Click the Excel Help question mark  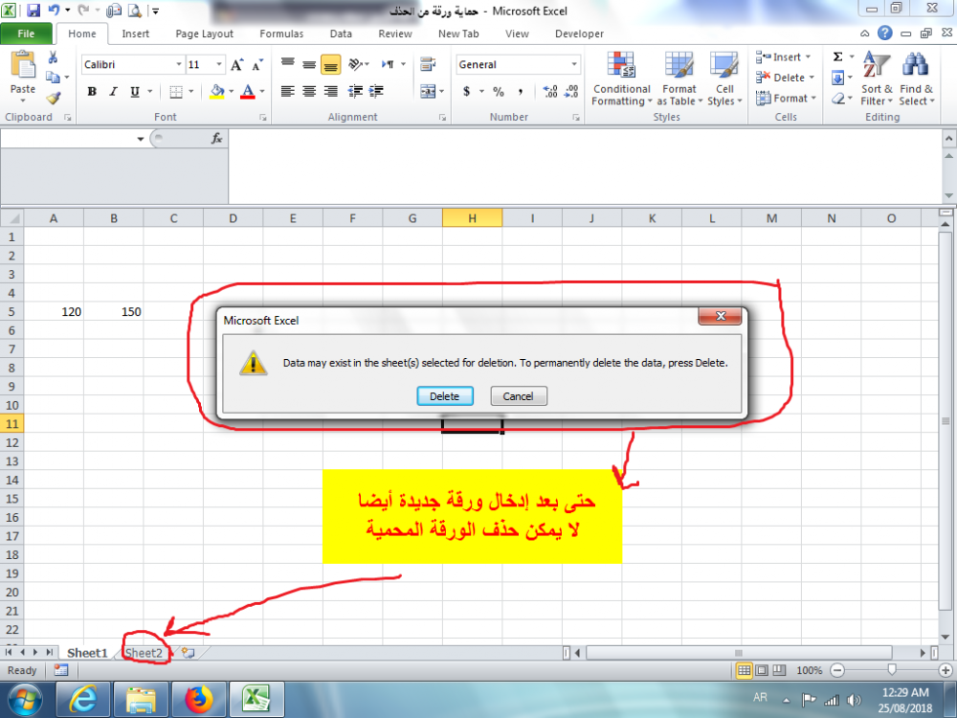(884, 34)
